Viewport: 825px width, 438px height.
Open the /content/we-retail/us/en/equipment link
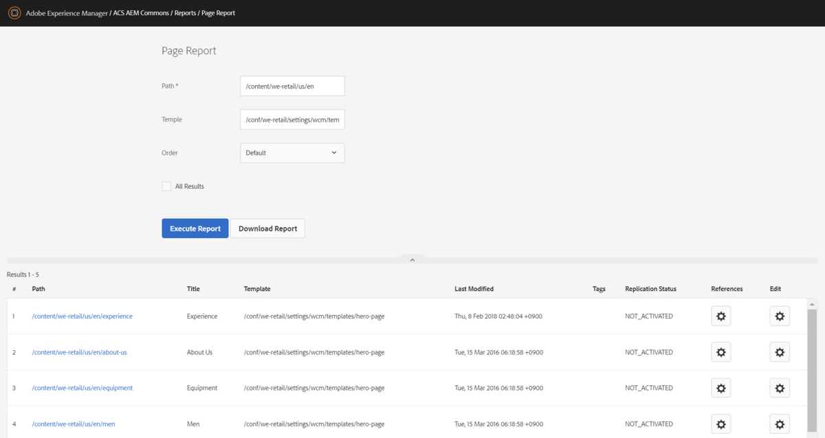coord(82,388)
